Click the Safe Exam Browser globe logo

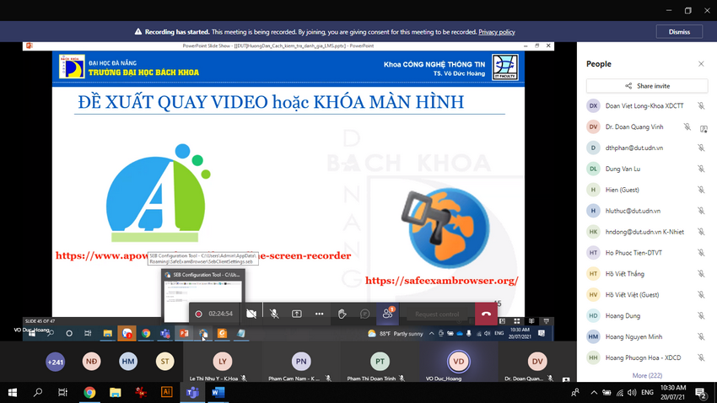445,228
